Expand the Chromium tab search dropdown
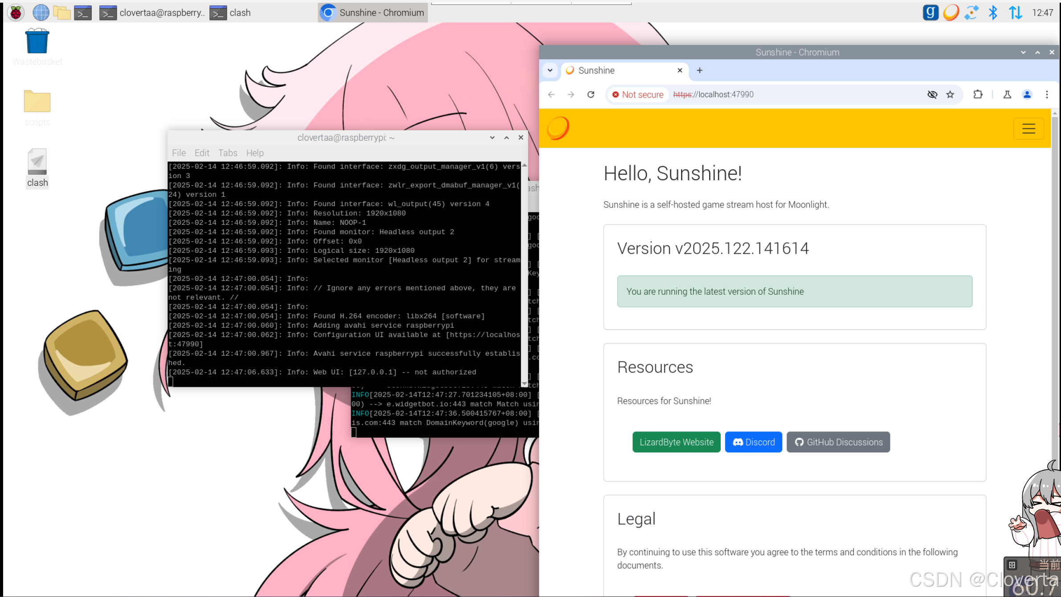The width and height of the screenshot is (1061, 597). tap(550, 70)
